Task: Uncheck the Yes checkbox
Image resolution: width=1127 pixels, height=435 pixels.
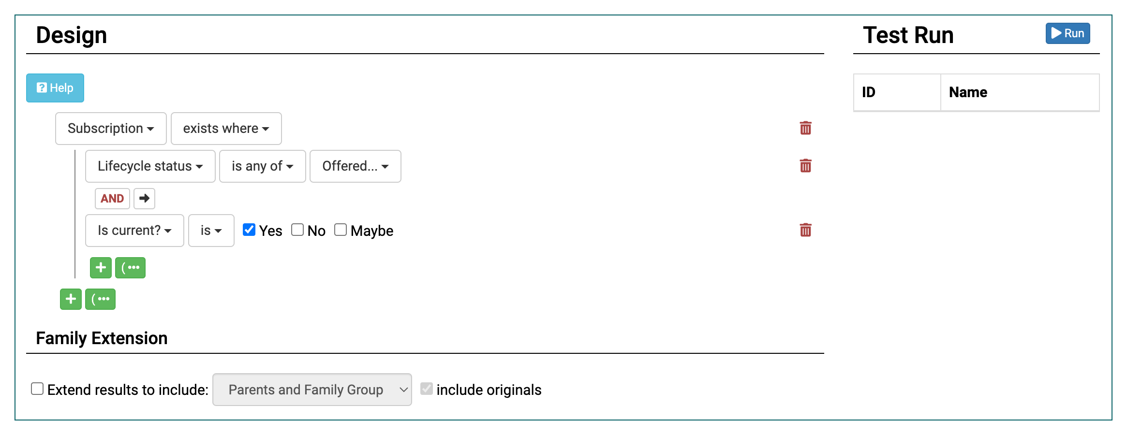Action: point(249,230)
